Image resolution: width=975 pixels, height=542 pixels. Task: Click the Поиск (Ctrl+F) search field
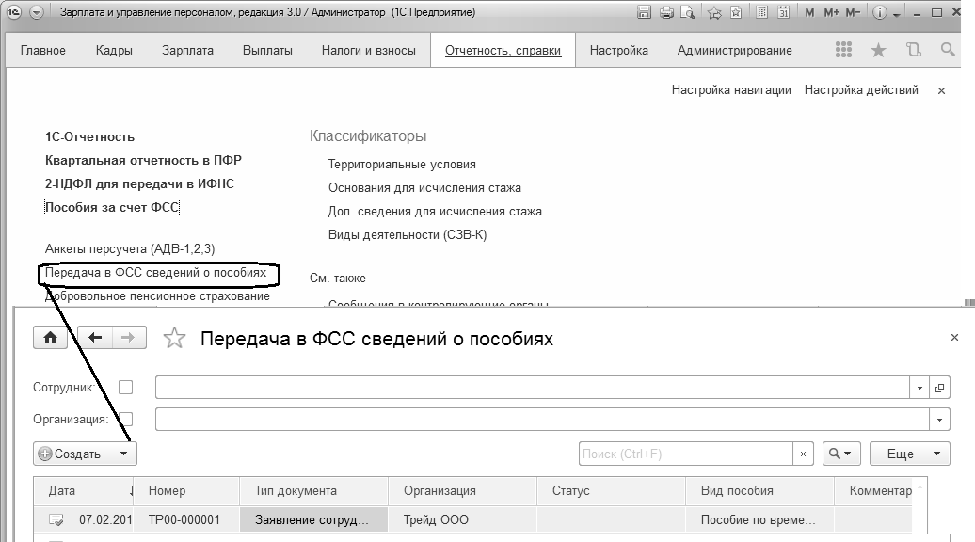(686, 454)
